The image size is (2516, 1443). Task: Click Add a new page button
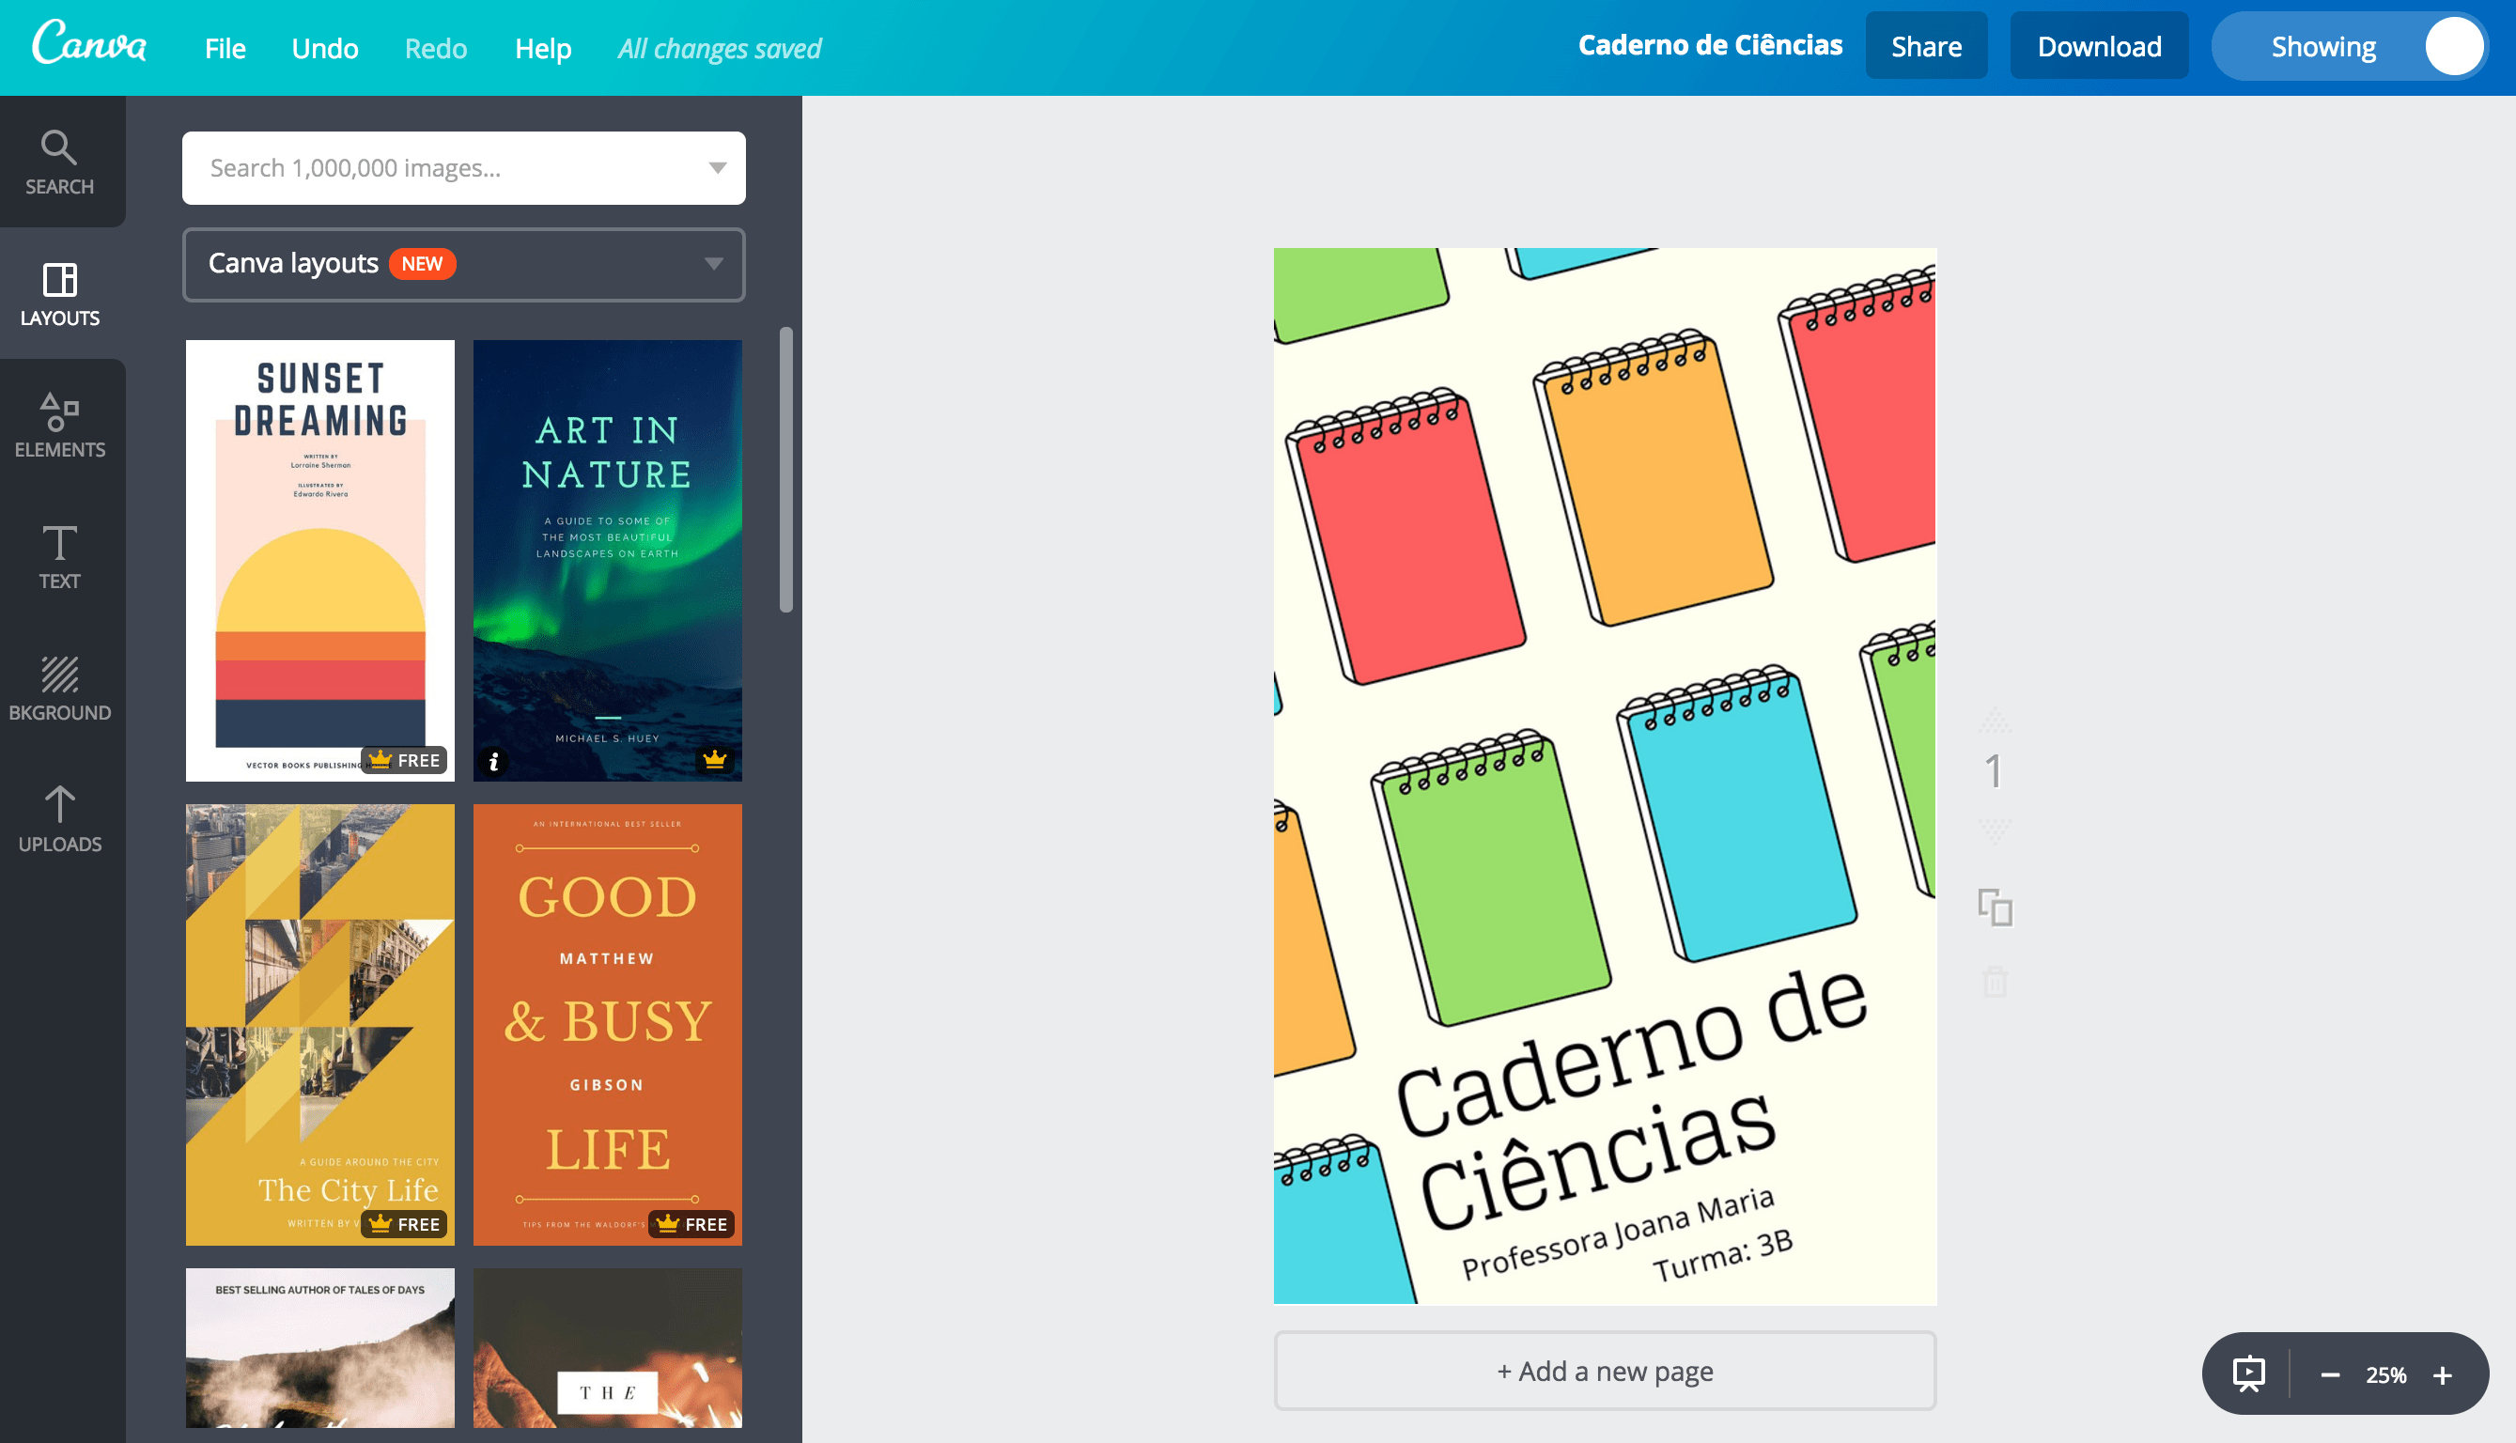(1605, 1371)
